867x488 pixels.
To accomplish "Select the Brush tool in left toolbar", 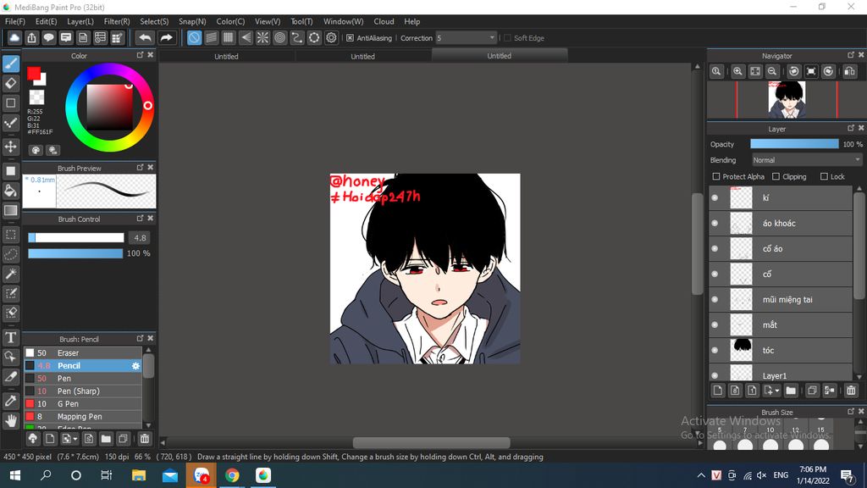I will pyautogui.click(x=10, y=64).
